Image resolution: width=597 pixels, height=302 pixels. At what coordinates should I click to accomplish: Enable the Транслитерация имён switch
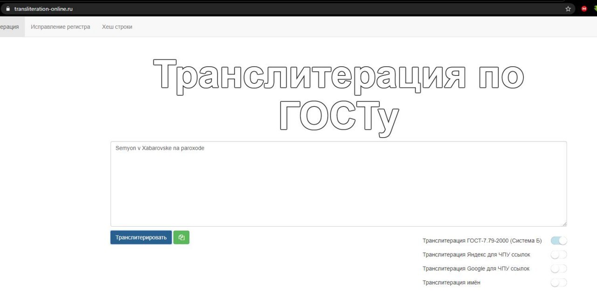pos(559,282)
